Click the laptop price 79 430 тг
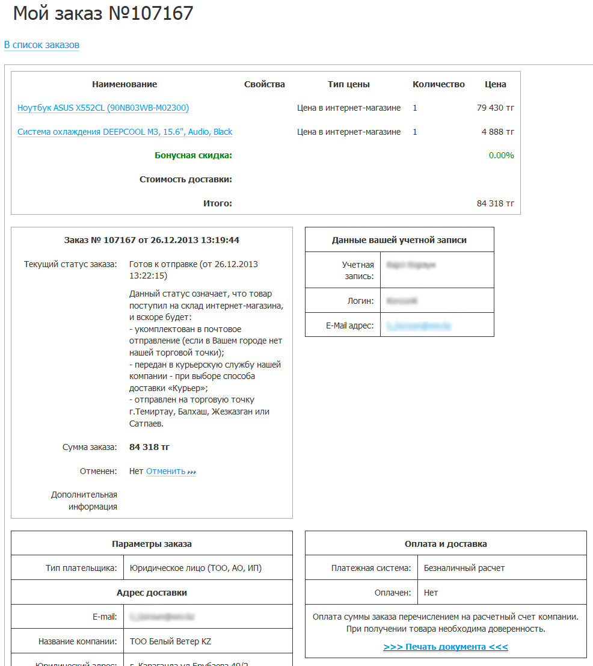This screenshot has width=593, height=666. point(495,108)
